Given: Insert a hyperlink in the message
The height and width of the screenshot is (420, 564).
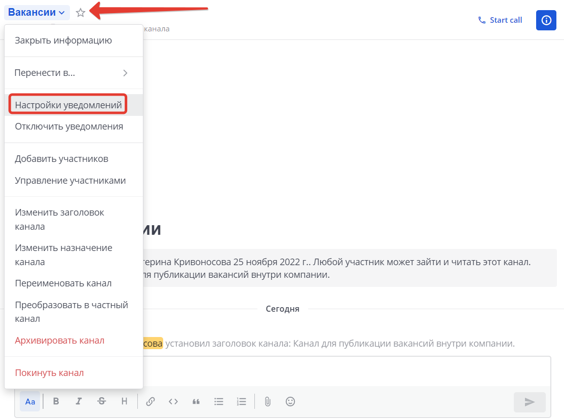Looking at the screenshot, I should point(150,401).
